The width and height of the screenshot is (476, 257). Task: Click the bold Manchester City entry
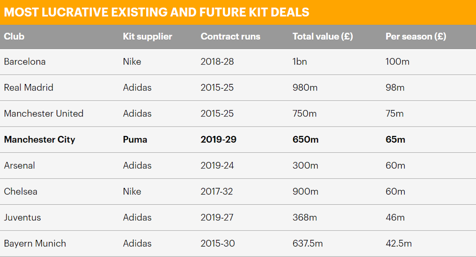tap(40, 140)
